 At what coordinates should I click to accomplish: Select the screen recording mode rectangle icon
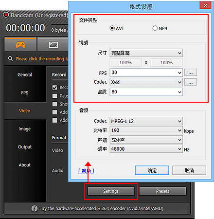click(x=53, y=45)
